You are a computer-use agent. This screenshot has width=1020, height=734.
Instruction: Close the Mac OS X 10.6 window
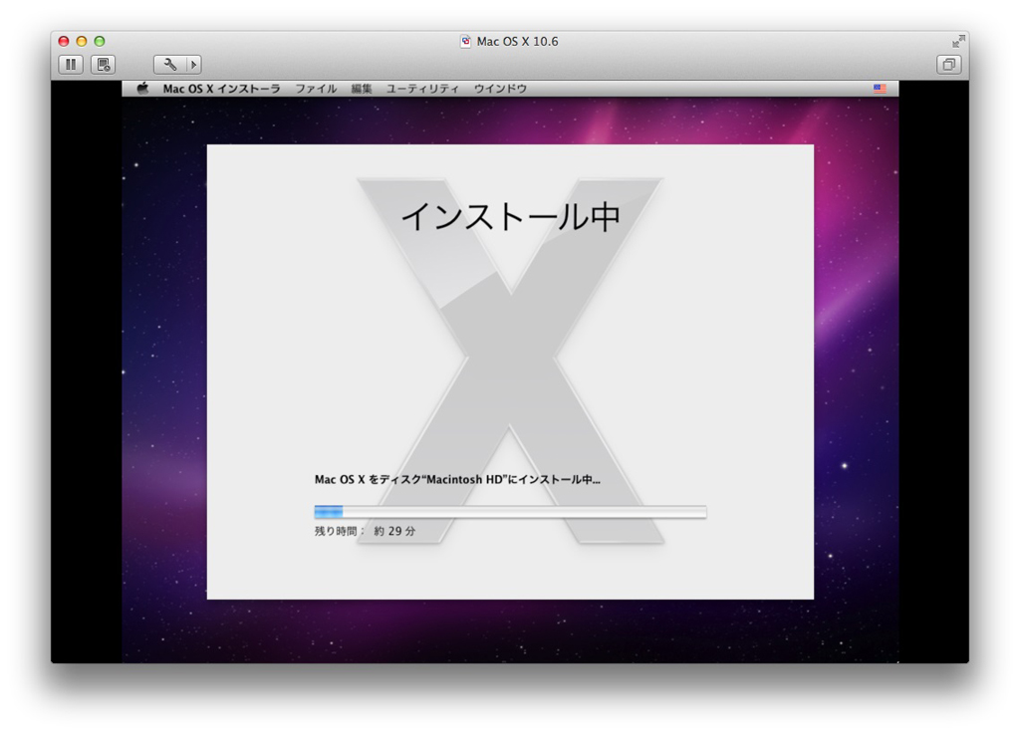tap(64, 42)
